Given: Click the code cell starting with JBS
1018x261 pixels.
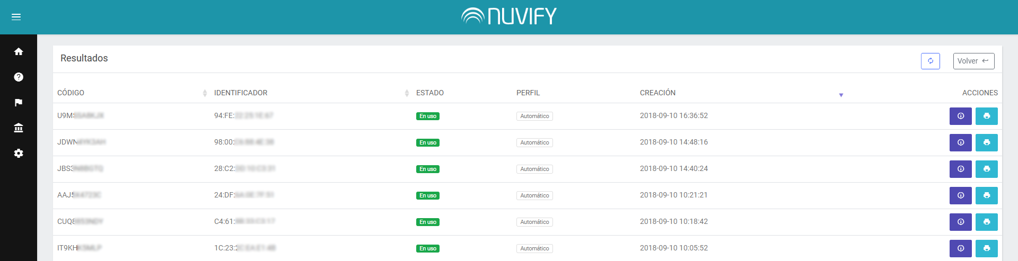Looking at the screenshot, I should pos(80,168).
